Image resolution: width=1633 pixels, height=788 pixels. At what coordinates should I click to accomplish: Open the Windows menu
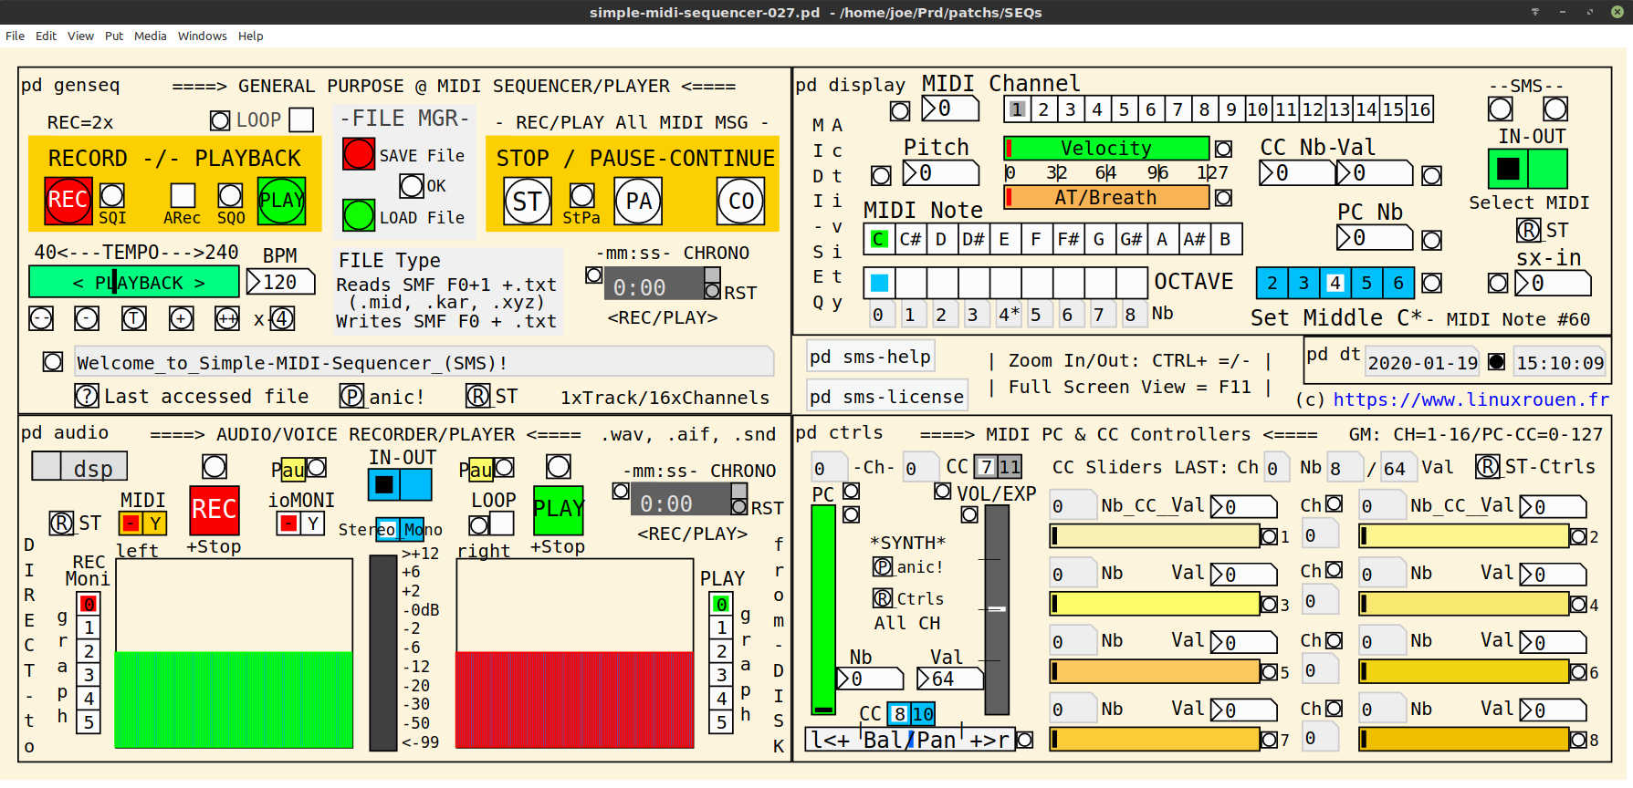202,36
